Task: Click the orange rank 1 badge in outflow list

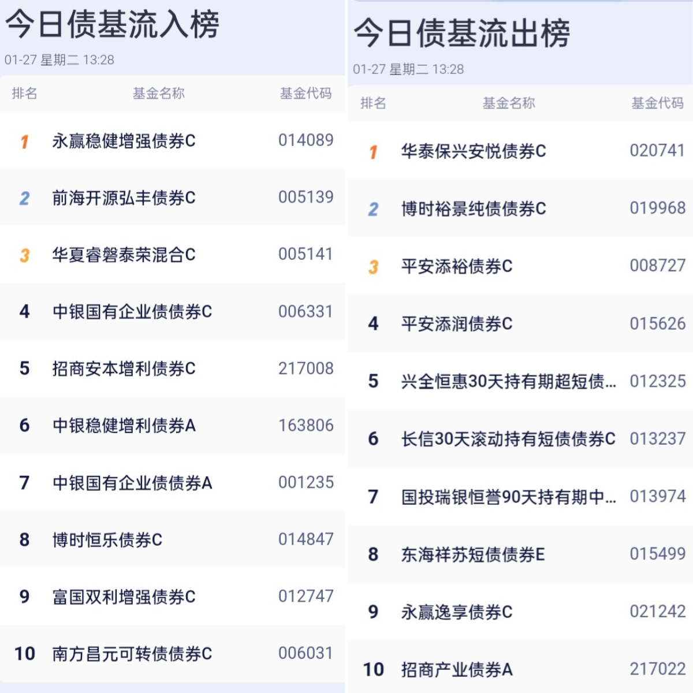Action: click(373, 152)
